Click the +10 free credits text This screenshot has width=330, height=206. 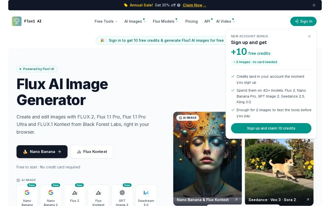point(251,52)
